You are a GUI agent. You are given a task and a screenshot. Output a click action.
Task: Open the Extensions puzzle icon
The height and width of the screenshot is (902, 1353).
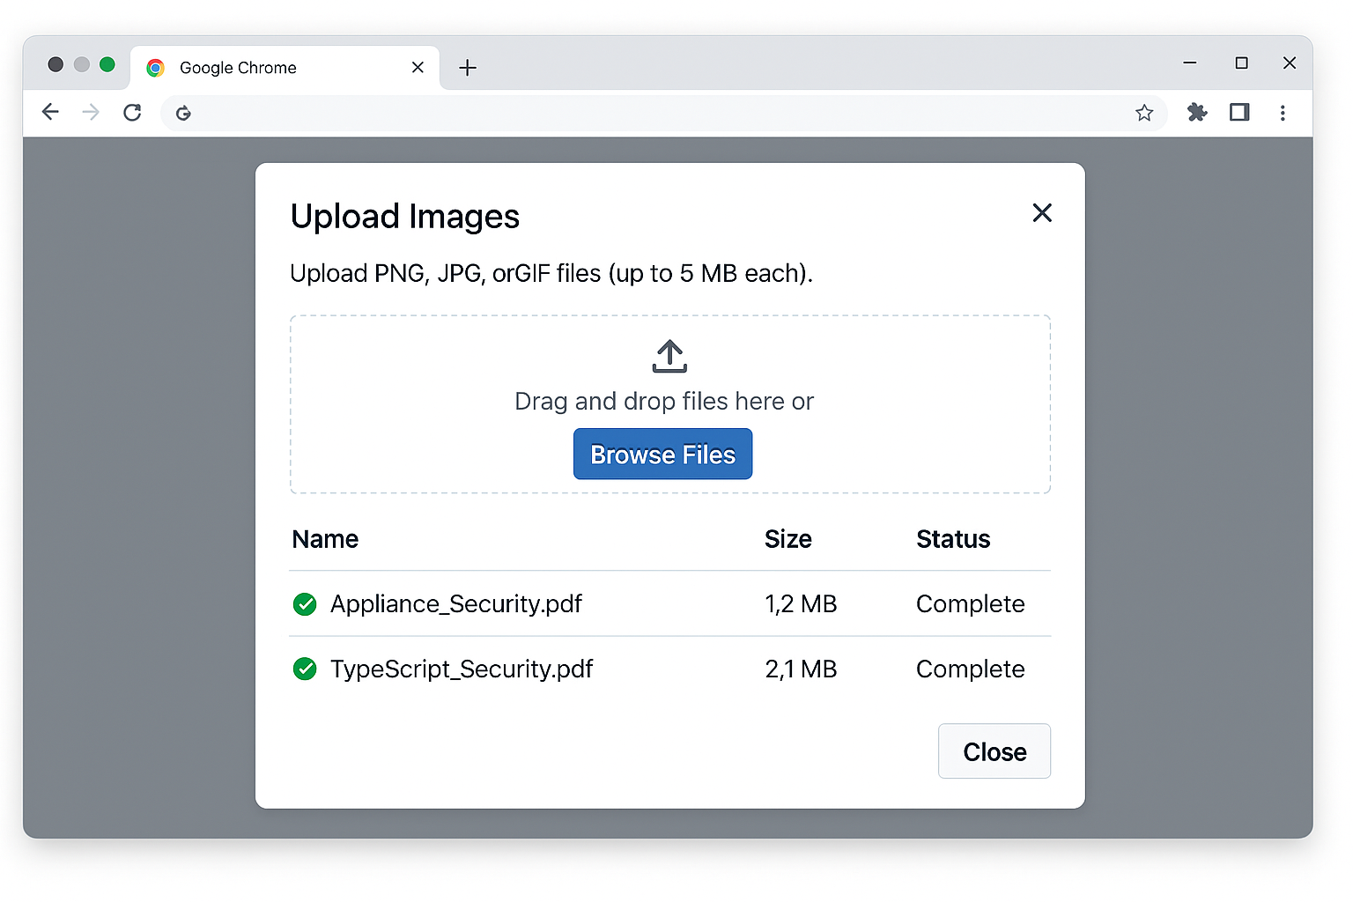[1196, 113]
